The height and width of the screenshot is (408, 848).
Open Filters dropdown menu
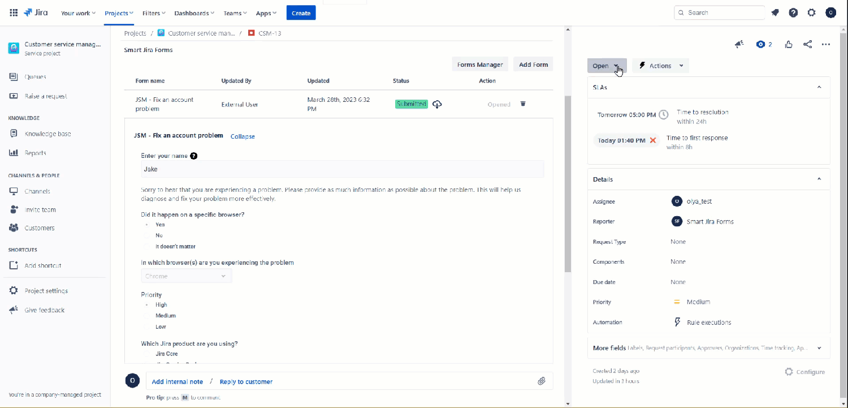coord(154,12)
